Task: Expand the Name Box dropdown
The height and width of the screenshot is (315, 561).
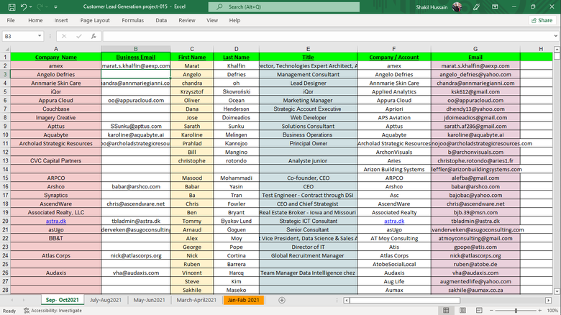Action: [x=40, y=36]
